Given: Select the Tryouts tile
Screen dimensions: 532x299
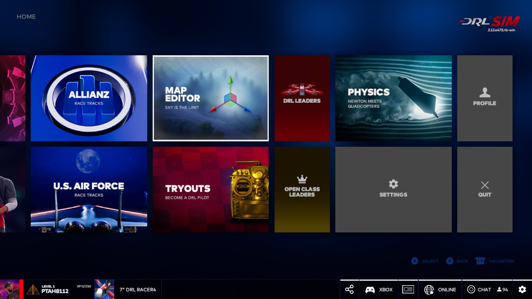Looking at the screenshot, I should point(211,190).
